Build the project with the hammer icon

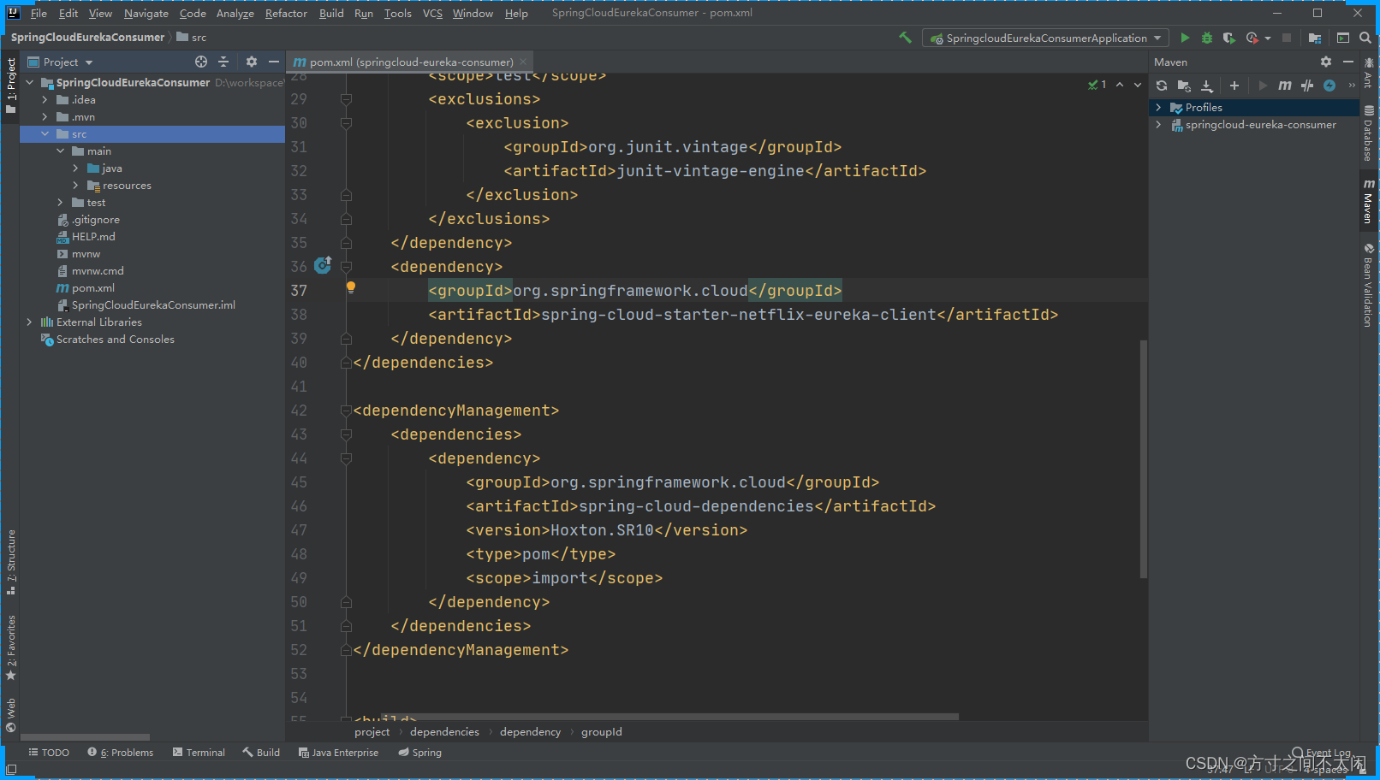click(905, 38)
